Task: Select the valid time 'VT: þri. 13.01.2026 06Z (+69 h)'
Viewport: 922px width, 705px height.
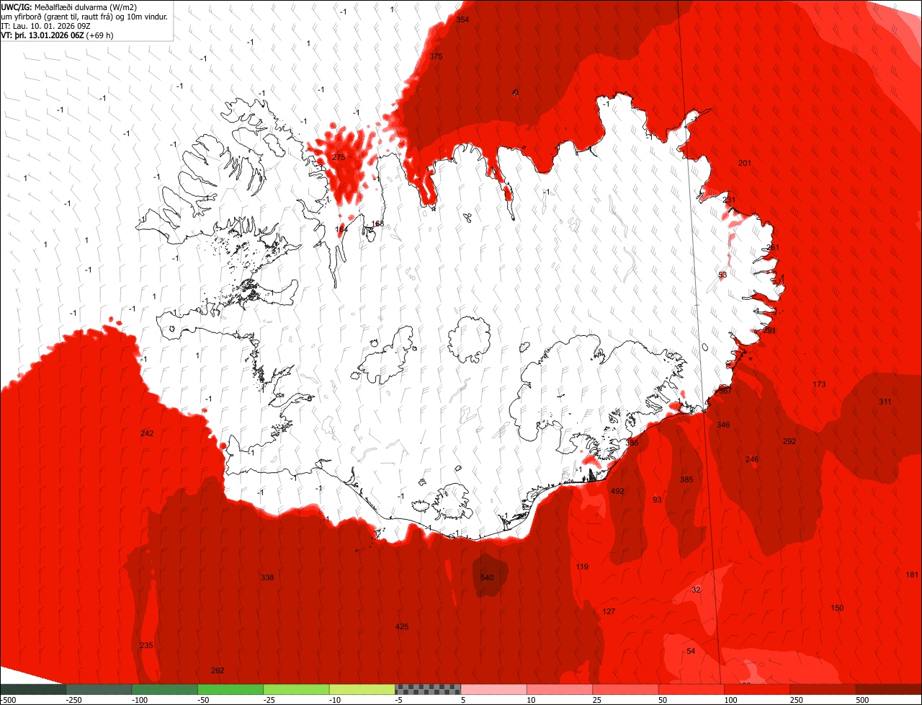Action: click(57, 35)
